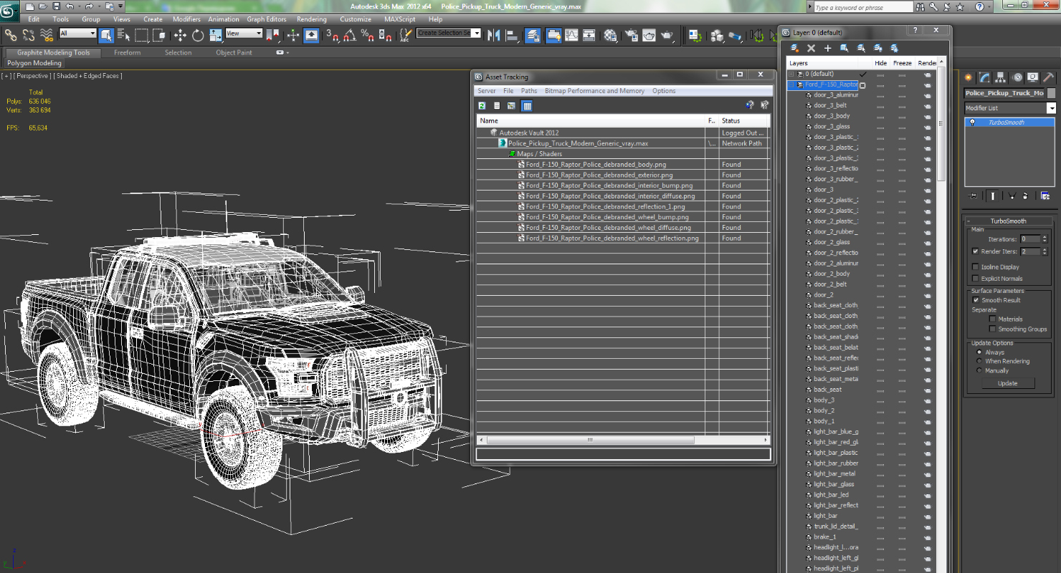This screenshot has width=1061, height=573.
Task: Open Bitmap Performance and Memory menu
Action: click(x=594, y=91)
